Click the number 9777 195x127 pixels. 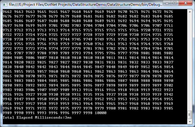[x=65, y=49]
